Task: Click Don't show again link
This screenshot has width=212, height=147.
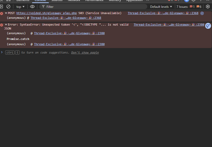Action: click(x=85, y=52)
